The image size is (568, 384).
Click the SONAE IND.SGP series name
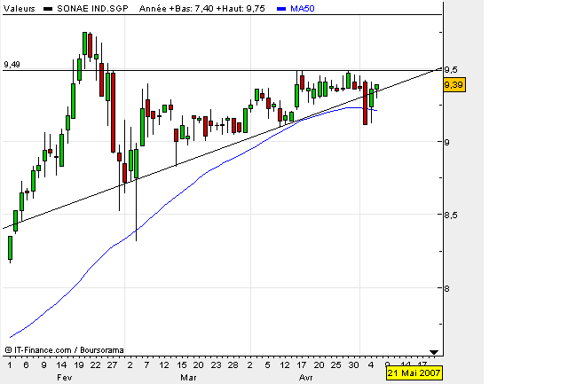pos(92,9)
